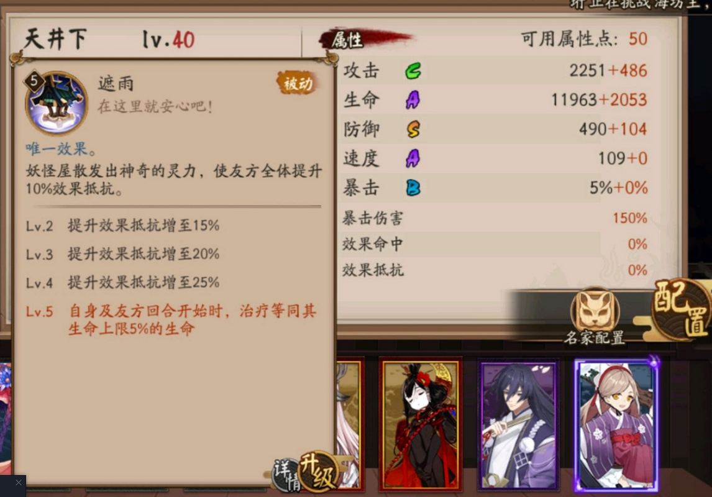Select the 属性 tab header
This screenshot has width=712, height=497.
(x=347, y=40)
